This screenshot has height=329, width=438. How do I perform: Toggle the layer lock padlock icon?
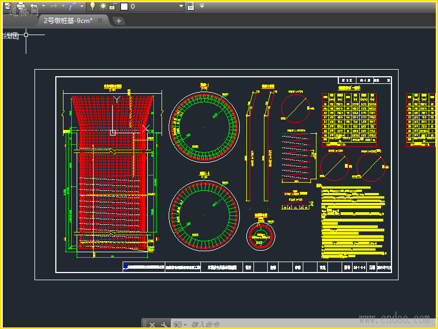pyautogui.click(x=112, y=6)
